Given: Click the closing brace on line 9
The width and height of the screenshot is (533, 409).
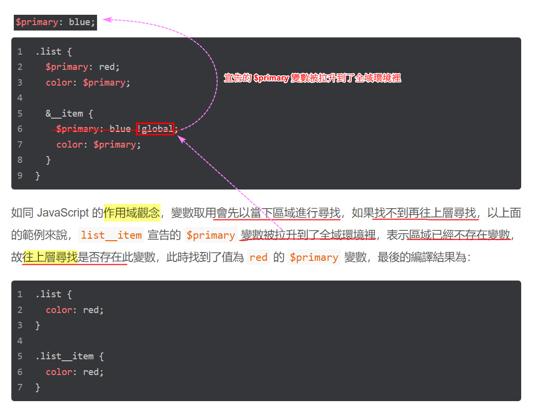Looking at the screenshot, I should 38,175.
